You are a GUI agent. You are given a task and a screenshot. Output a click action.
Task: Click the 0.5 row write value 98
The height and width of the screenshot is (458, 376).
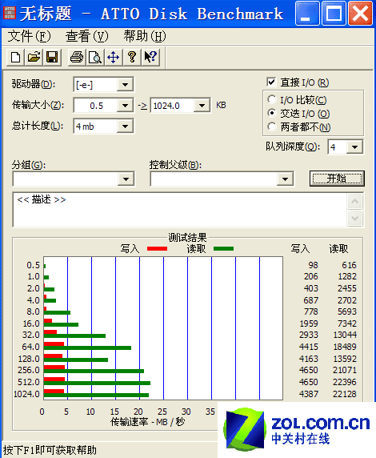tap(313, 265)
